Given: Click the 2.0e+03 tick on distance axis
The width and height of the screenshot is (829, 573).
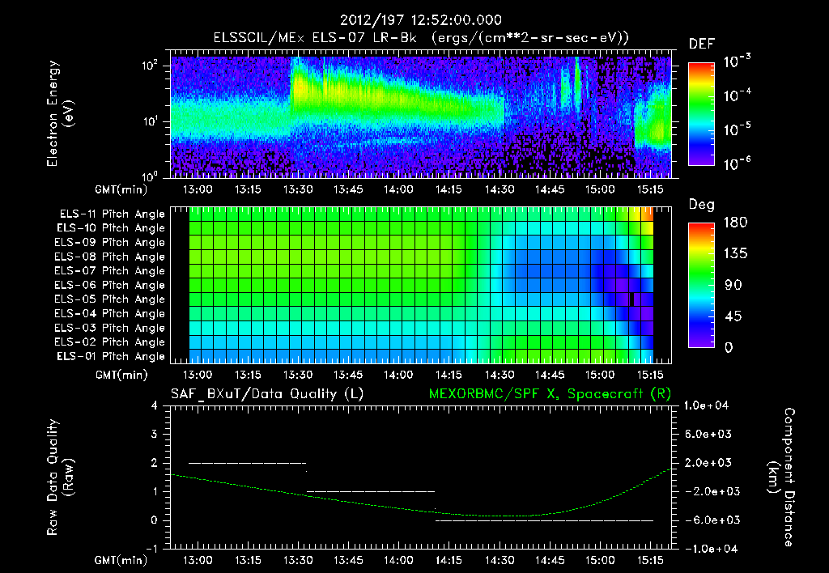Looking at the screenshot, I should pos(708,462).
